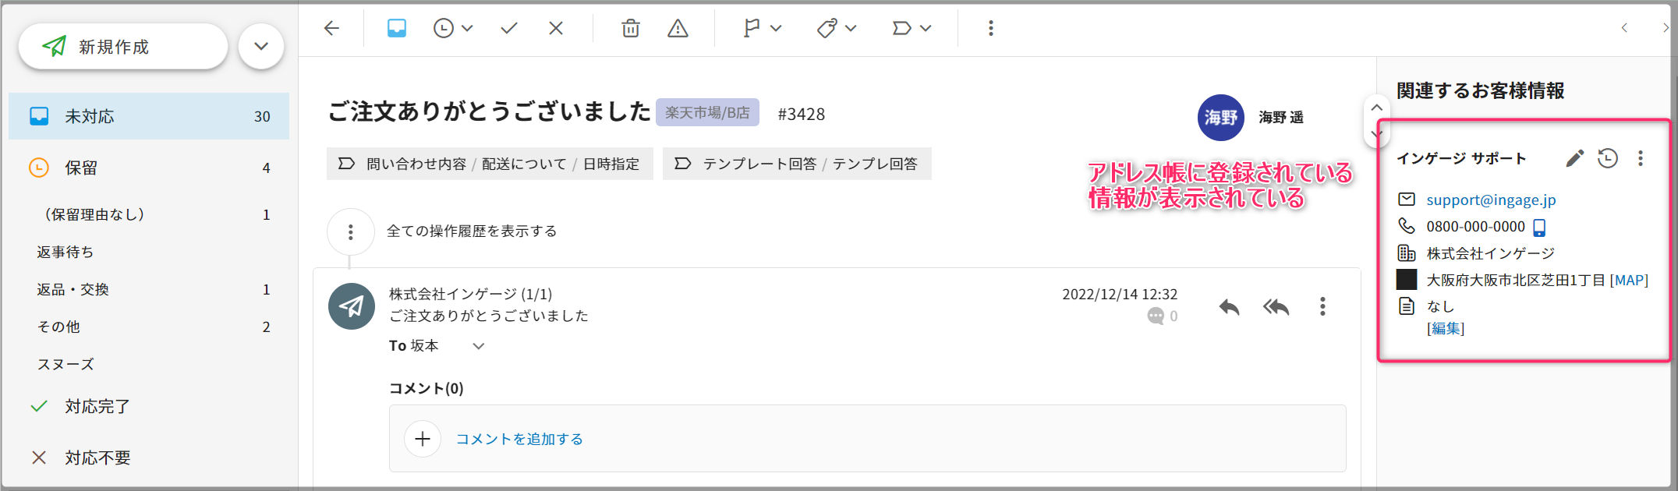This screenshot has height=491, width=1678.
Task: Show all operation history (全ての操作履歴を表示する)
Action: point(471,231)
